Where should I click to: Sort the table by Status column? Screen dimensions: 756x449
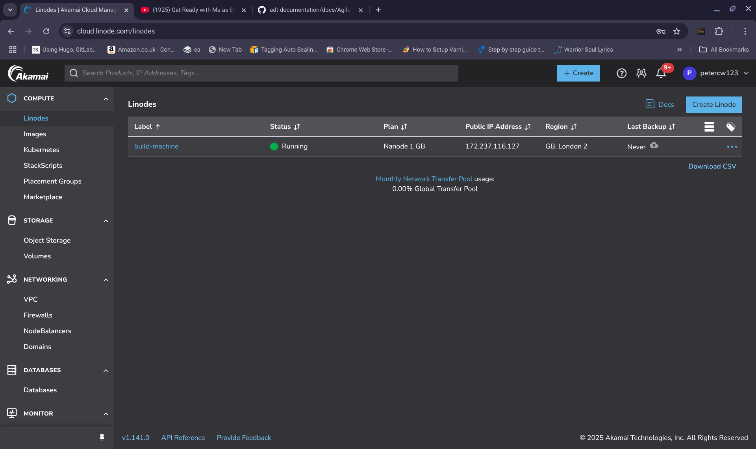(285, 126)
